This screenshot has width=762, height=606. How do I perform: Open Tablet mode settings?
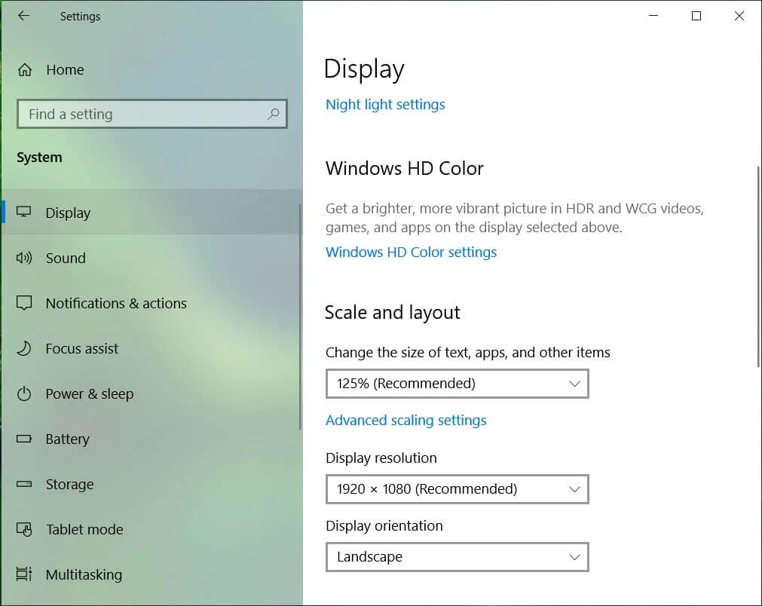click(x=151, y=529)
